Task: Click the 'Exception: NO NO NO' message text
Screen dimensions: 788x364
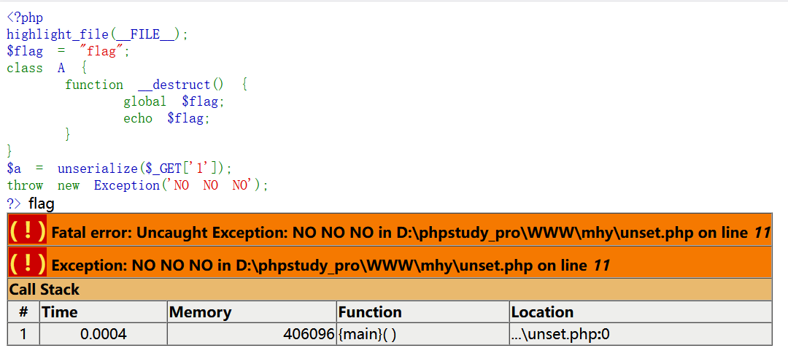Action: [330, 265]
